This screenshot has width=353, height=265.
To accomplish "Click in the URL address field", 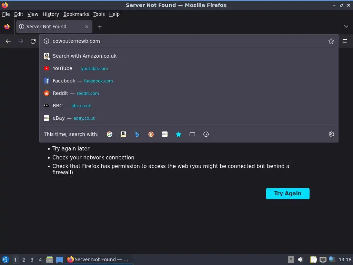I will pos(189,41).
